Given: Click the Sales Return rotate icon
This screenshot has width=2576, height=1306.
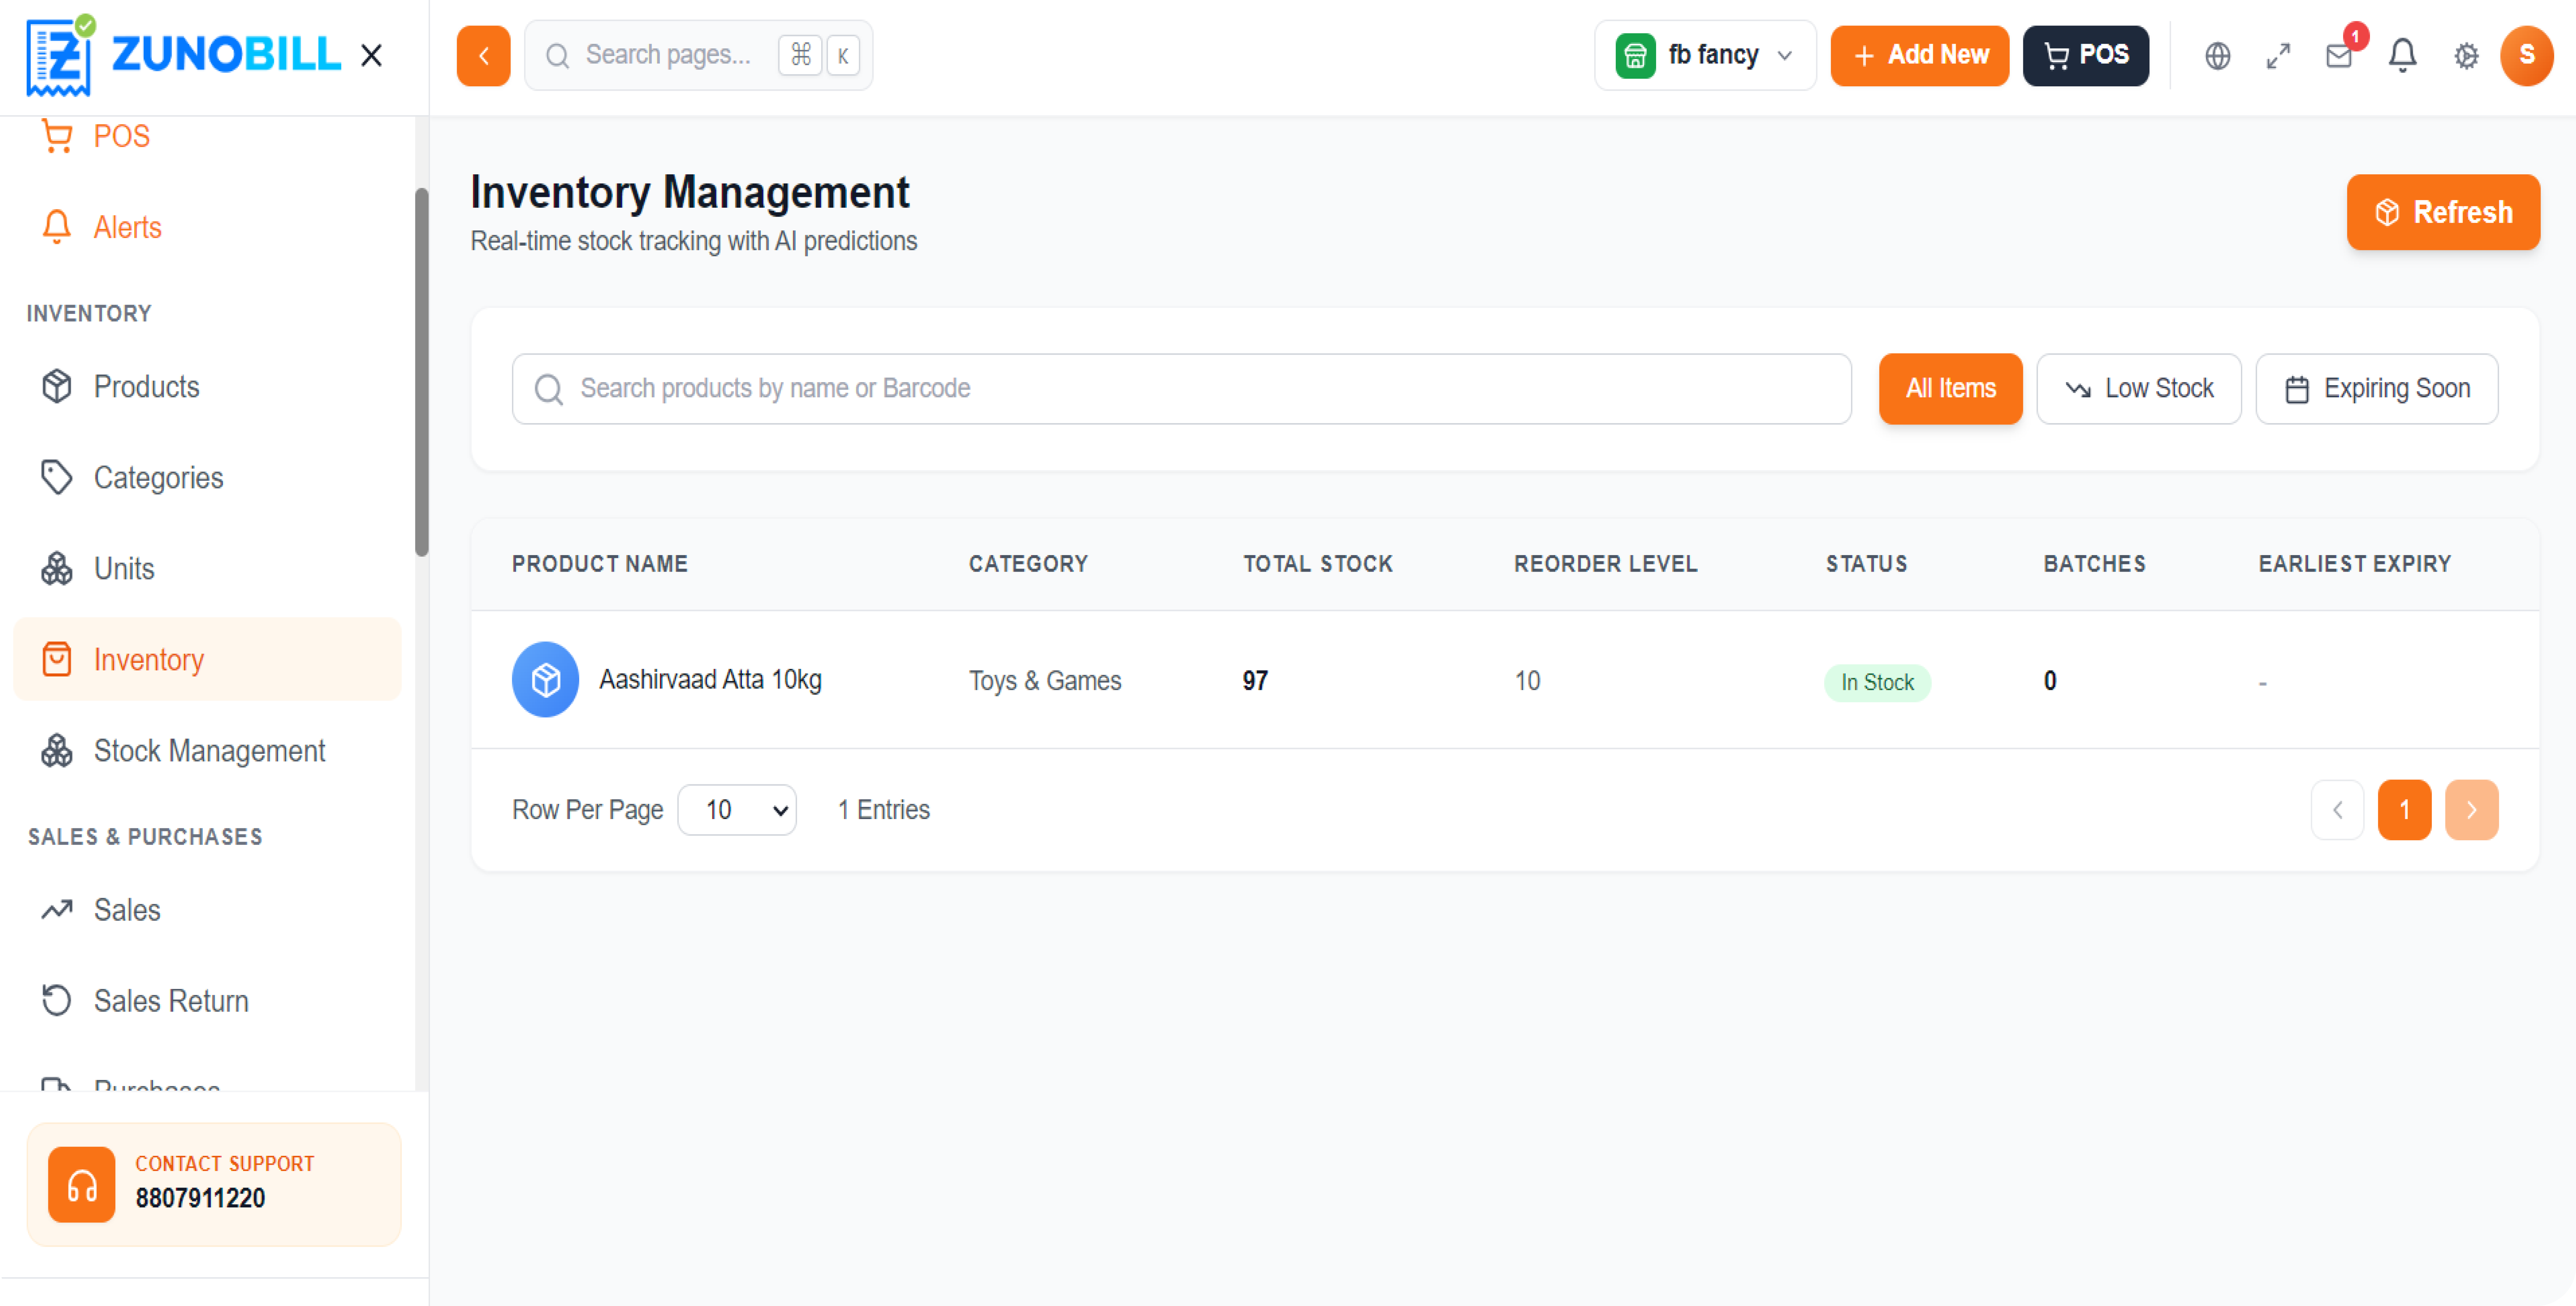Looking at the screenshot, I should [x=57, y=1000].
